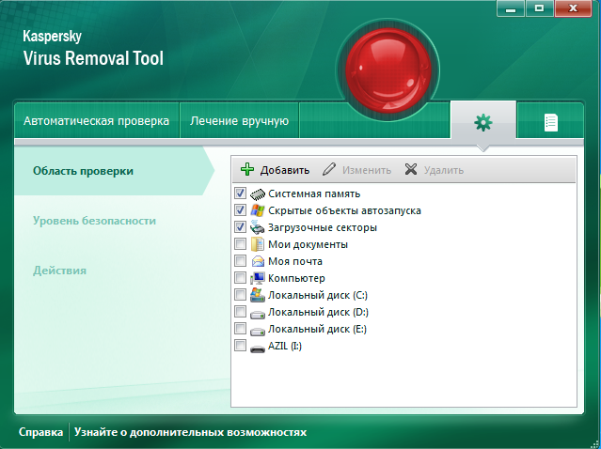Close the Kaspersky Virus Removal Tool window
The image size is (601, 449).
click(x=573, y=8)
